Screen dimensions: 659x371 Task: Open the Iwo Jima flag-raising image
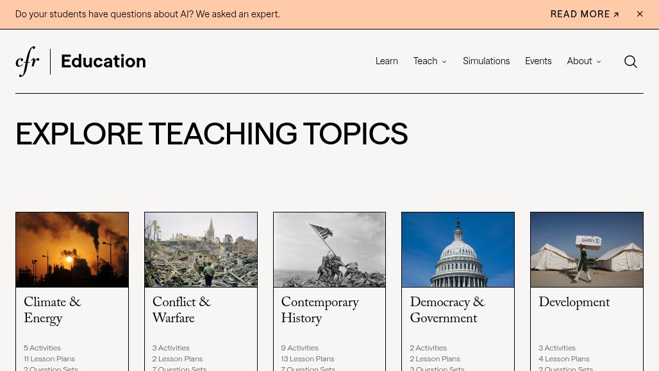329,250
